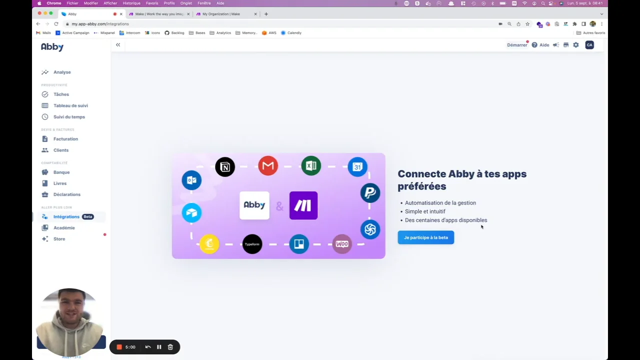640x360 pixels.
Task: Delete the recording with the trash icon
Action: click(170, 347)
